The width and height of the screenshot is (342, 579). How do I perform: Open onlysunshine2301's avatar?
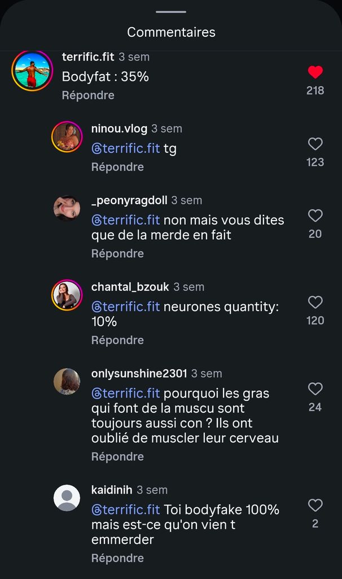point(67,382)
